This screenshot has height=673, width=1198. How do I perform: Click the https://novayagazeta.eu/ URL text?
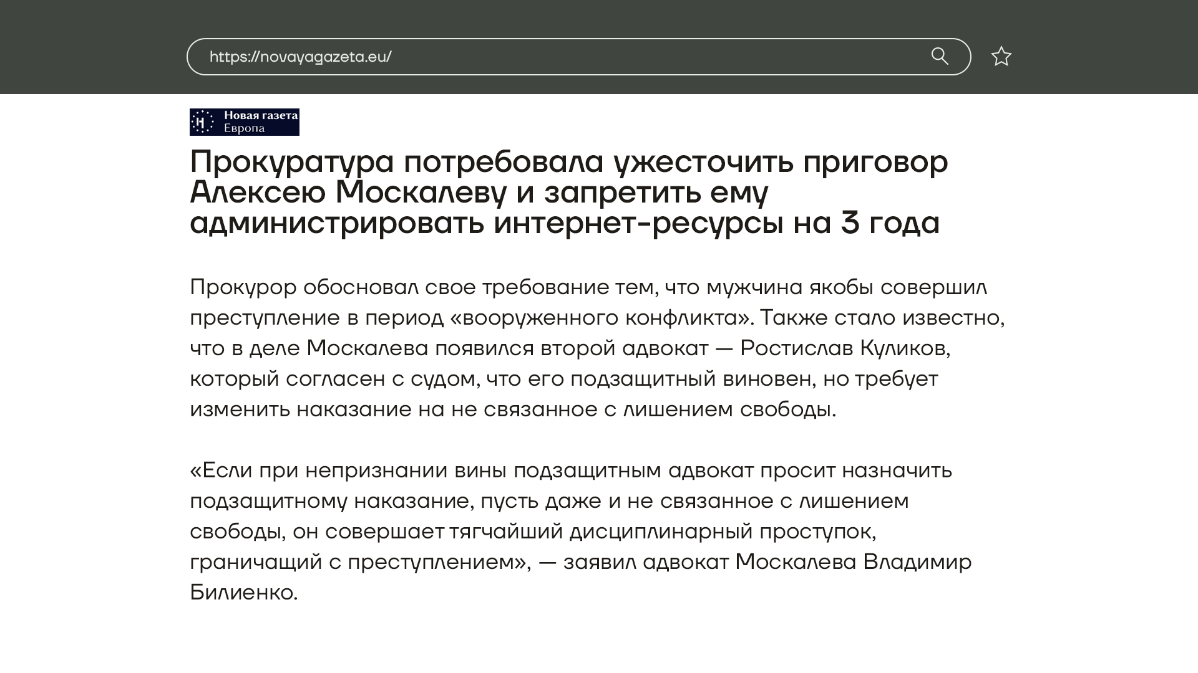point(300,57)
